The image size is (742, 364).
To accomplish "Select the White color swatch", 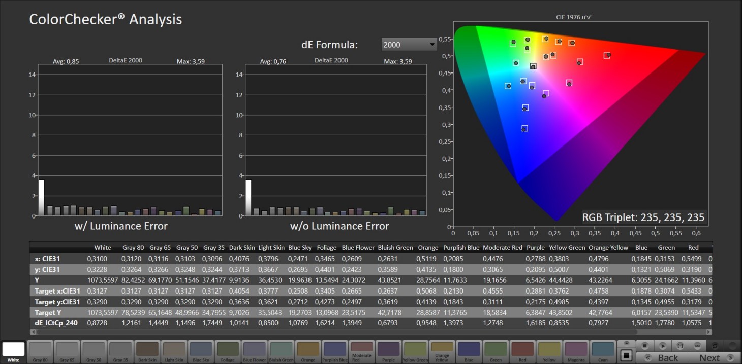I will (14, 352).
